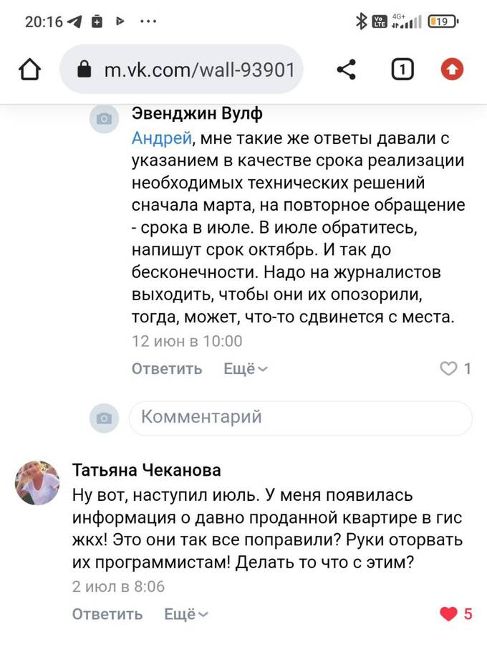Expand Ещё under the 2 июл comment

point(186,615)
